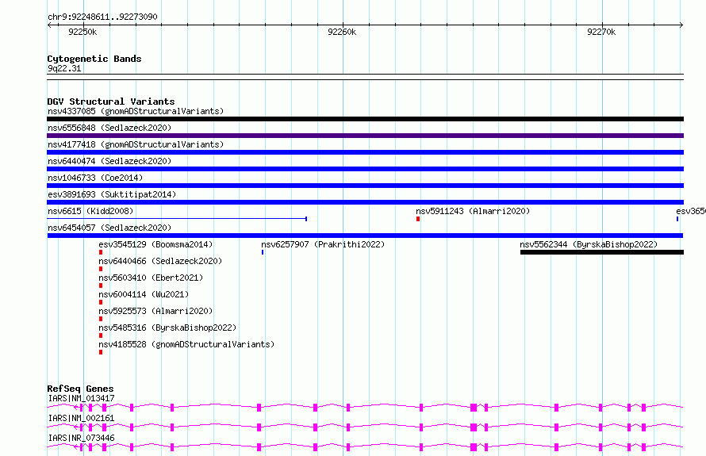Click the blue bar of esv3891693
The image size is (706, 456).
tap(365, 202)
